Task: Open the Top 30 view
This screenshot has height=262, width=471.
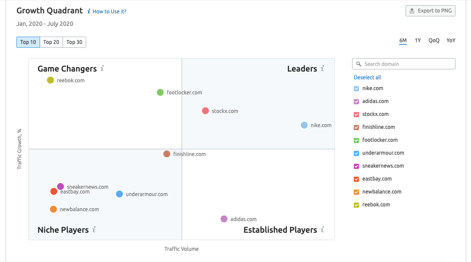Action: (x=74, y=42)
